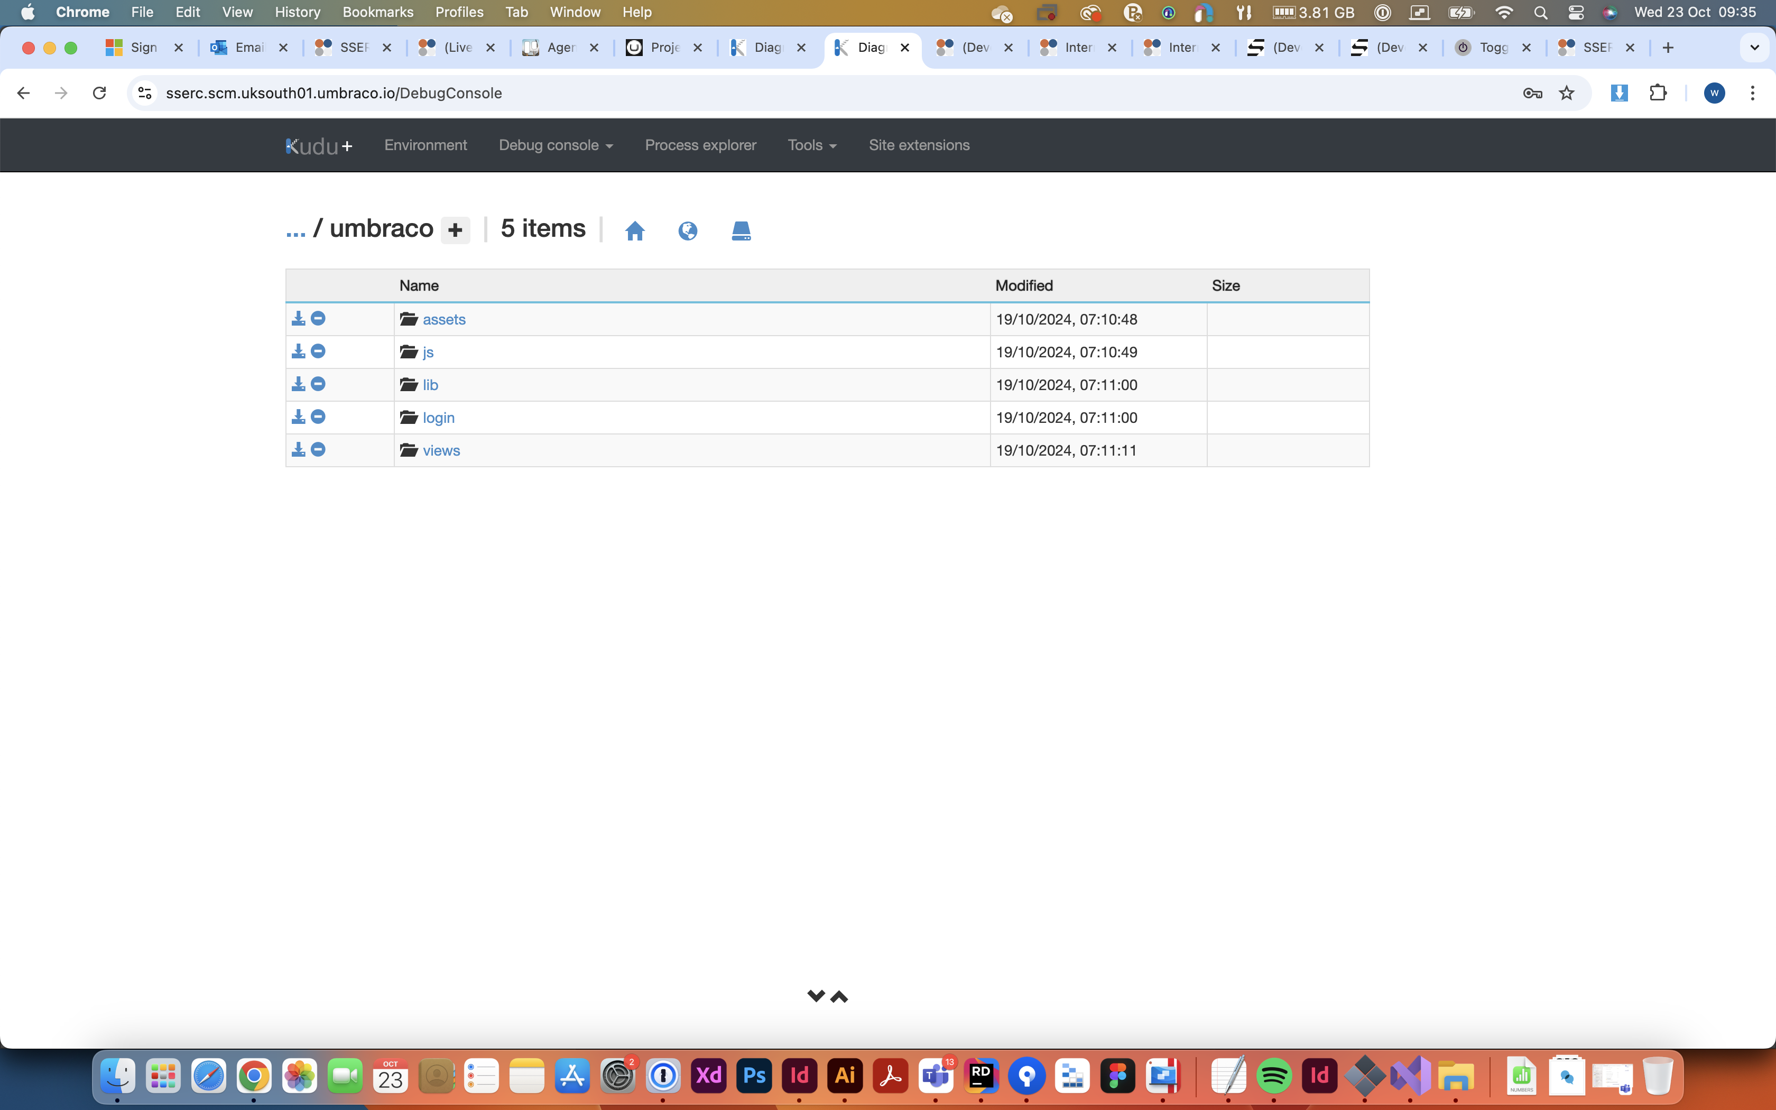This screenshot has width=1776, height=1110.
Task: Click the add new item plus button
Action: [x=455, y=229]
